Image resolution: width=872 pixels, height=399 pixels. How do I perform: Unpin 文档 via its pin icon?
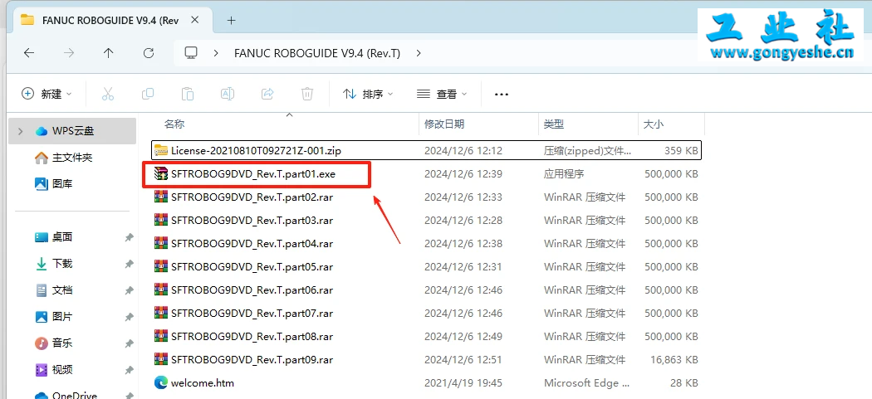point(129,290)
